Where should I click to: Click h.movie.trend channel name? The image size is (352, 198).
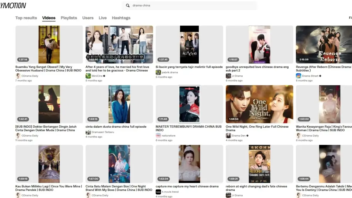(170, 192)
